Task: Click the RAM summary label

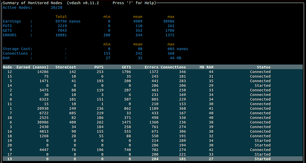Action: 6,58
